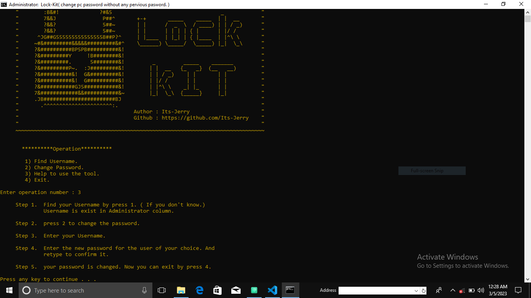Check battery status from the system tray
Viewport: 531px width, 298px height.
(x=471, y=290)
